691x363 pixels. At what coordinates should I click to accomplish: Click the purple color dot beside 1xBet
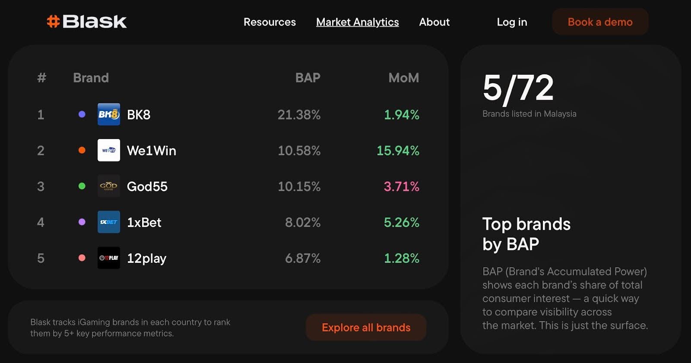[x=82, y=222]
